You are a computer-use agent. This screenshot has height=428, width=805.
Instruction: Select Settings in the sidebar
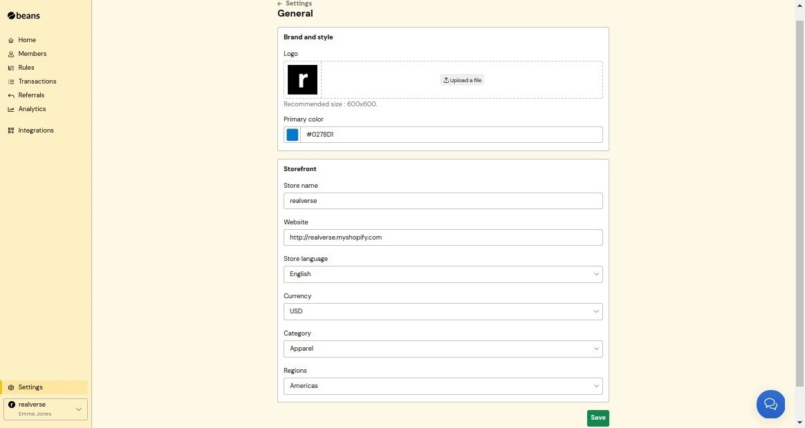click(x=45, y=387)
